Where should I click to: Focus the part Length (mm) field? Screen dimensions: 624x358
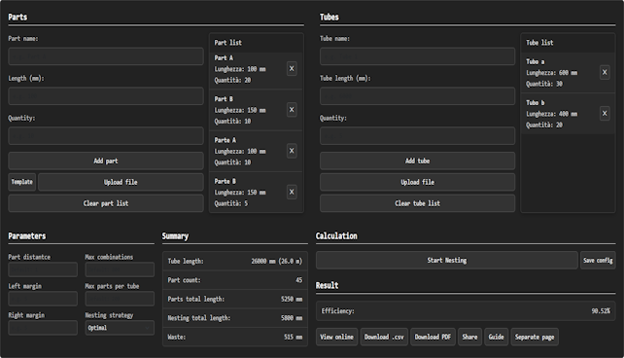point(106,96)
